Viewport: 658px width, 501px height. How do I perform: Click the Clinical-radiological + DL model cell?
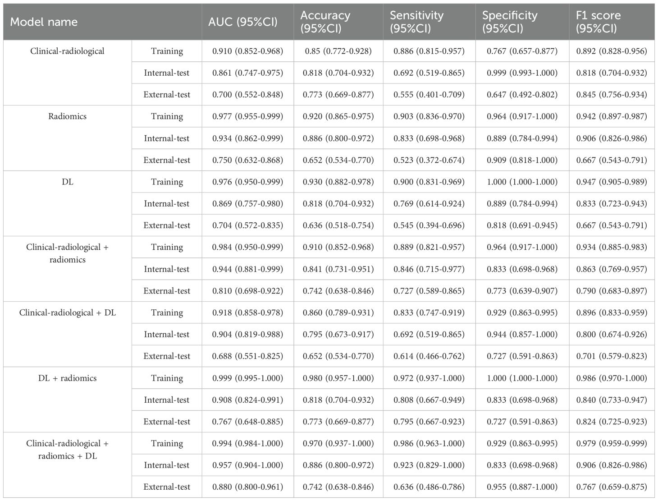coord(67,313)
